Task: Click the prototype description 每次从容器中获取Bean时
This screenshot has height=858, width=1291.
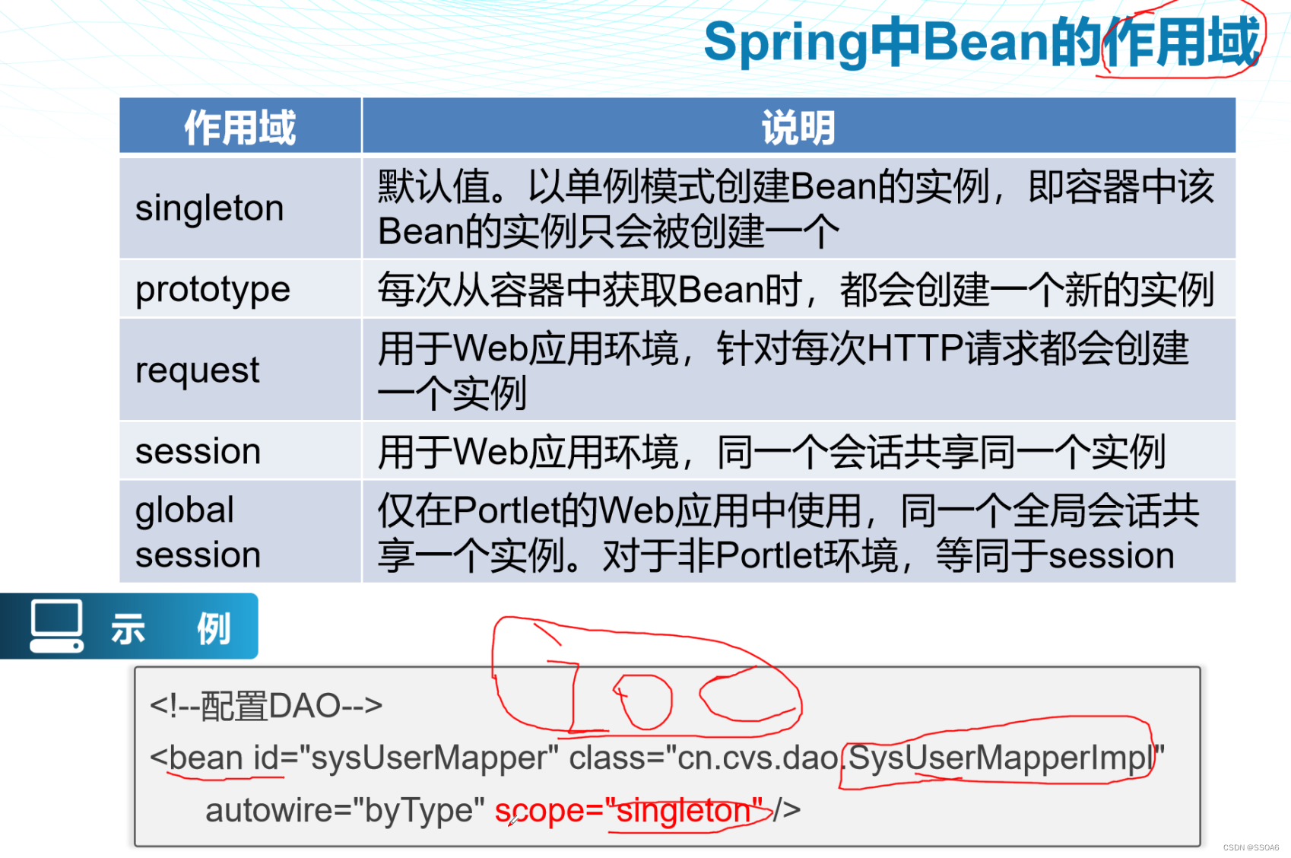Action: coord(799,289)
